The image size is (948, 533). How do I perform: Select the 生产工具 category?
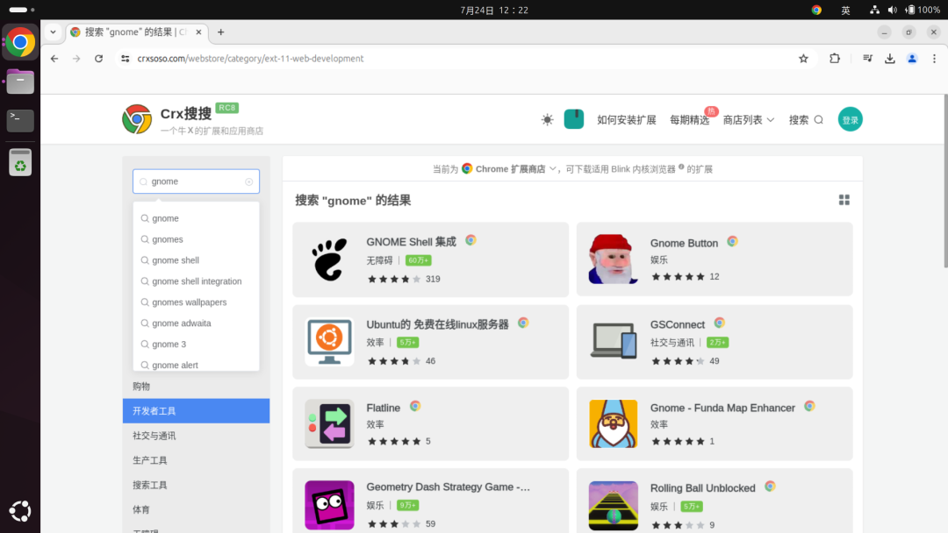[x=196, y=460]
